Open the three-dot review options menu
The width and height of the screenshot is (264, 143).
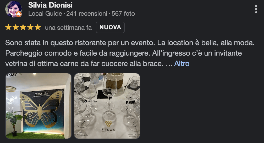[x=256, y=9]
